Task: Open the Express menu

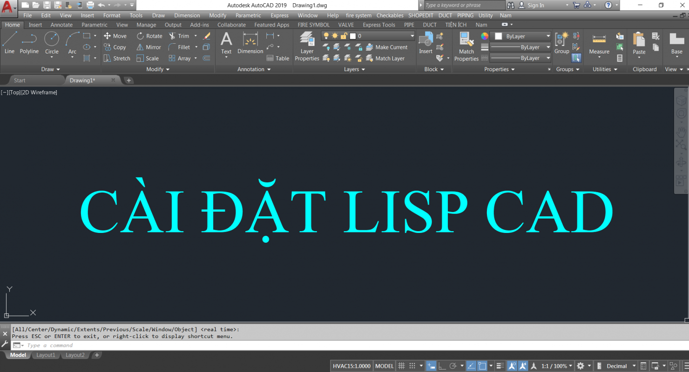Action: 279,15
